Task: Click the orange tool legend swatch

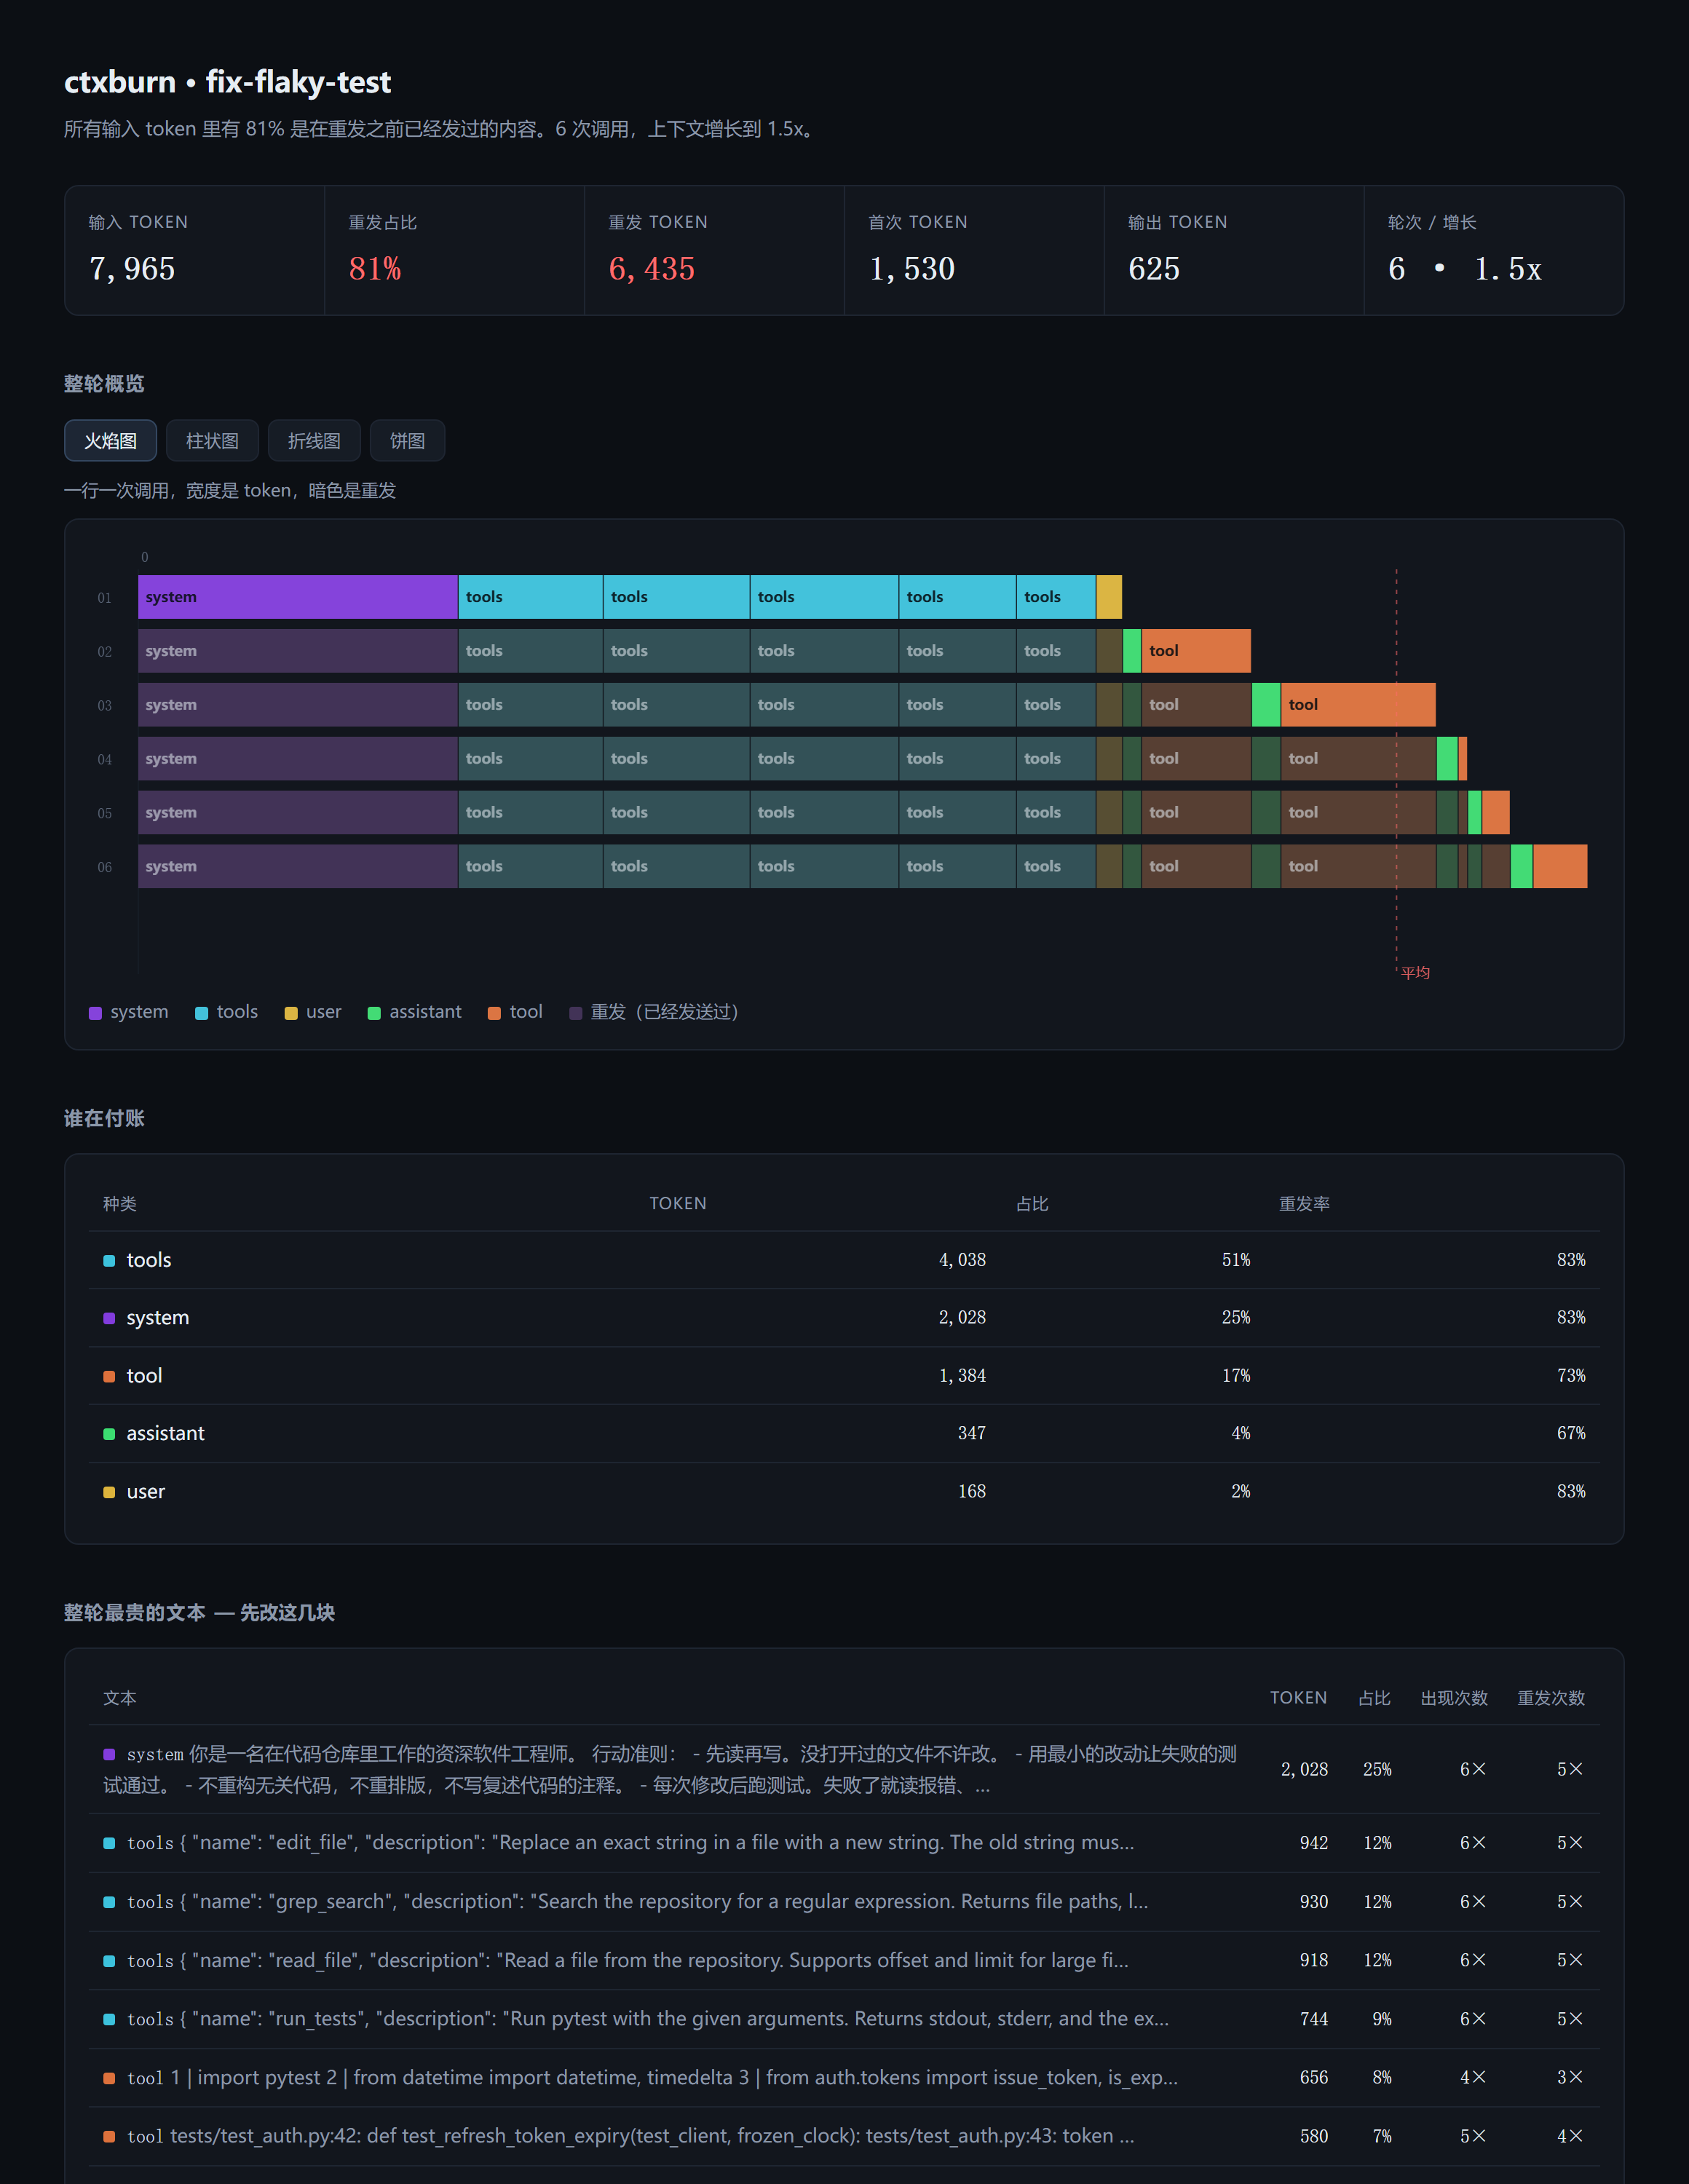Action: coord(494,1013)
